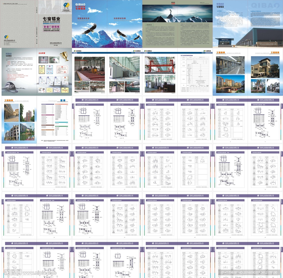
Task: Click the blue '目录' heading
Action: pos(63,100)
